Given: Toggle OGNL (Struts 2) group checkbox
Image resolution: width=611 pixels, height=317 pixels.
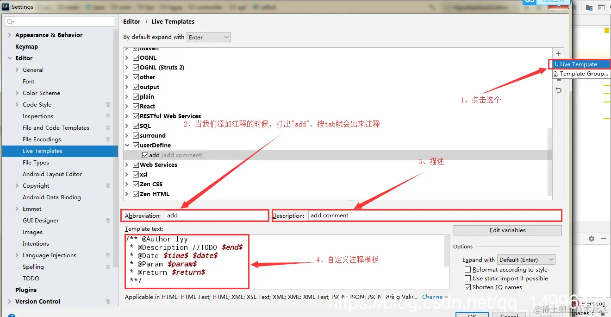Looking at the screenshot, I should pos(136,68).
